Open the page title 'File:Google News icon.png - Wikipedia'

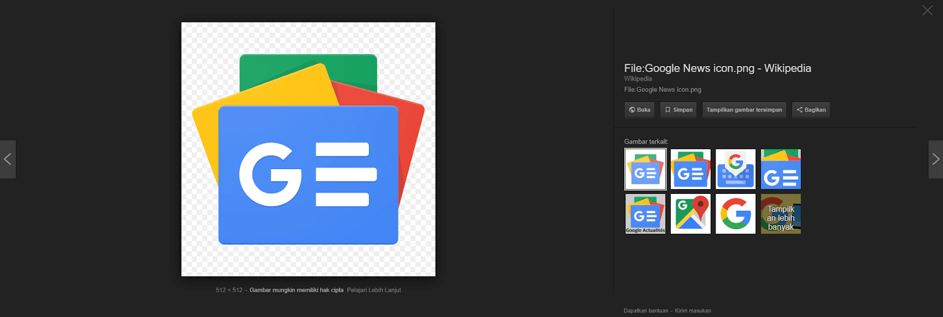(x=717, y=68)
